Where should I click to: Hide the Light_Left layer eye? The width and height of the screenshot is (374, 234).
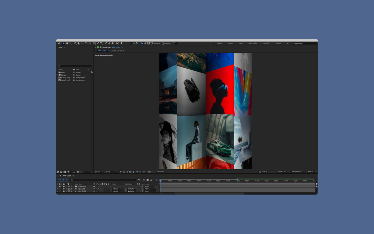(x=58, y=189)
